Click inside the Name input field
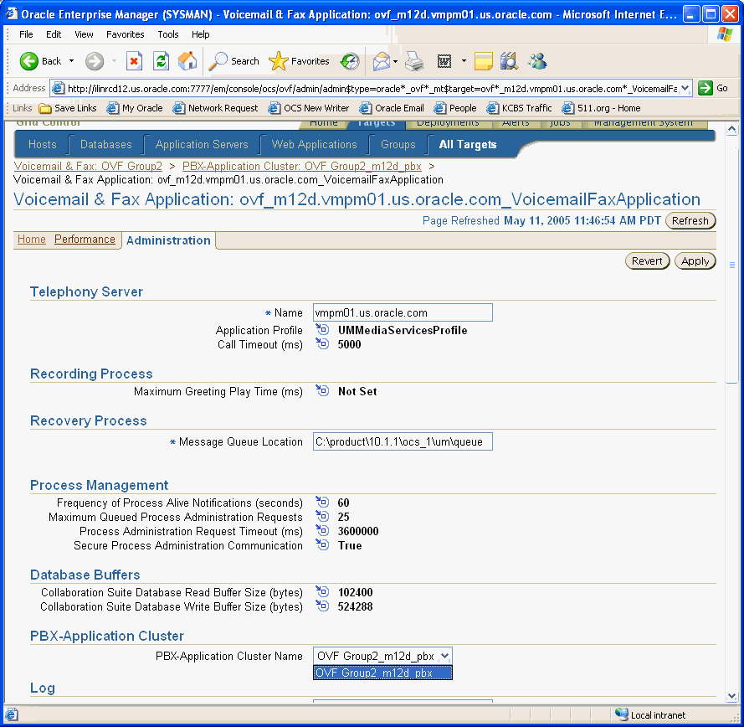The height and width of the screenshot is (727, 744). click(x=402, y=312)
